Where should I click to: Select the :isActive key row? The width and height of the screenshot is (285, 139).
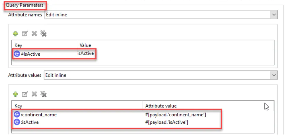(x=30, y=122)
